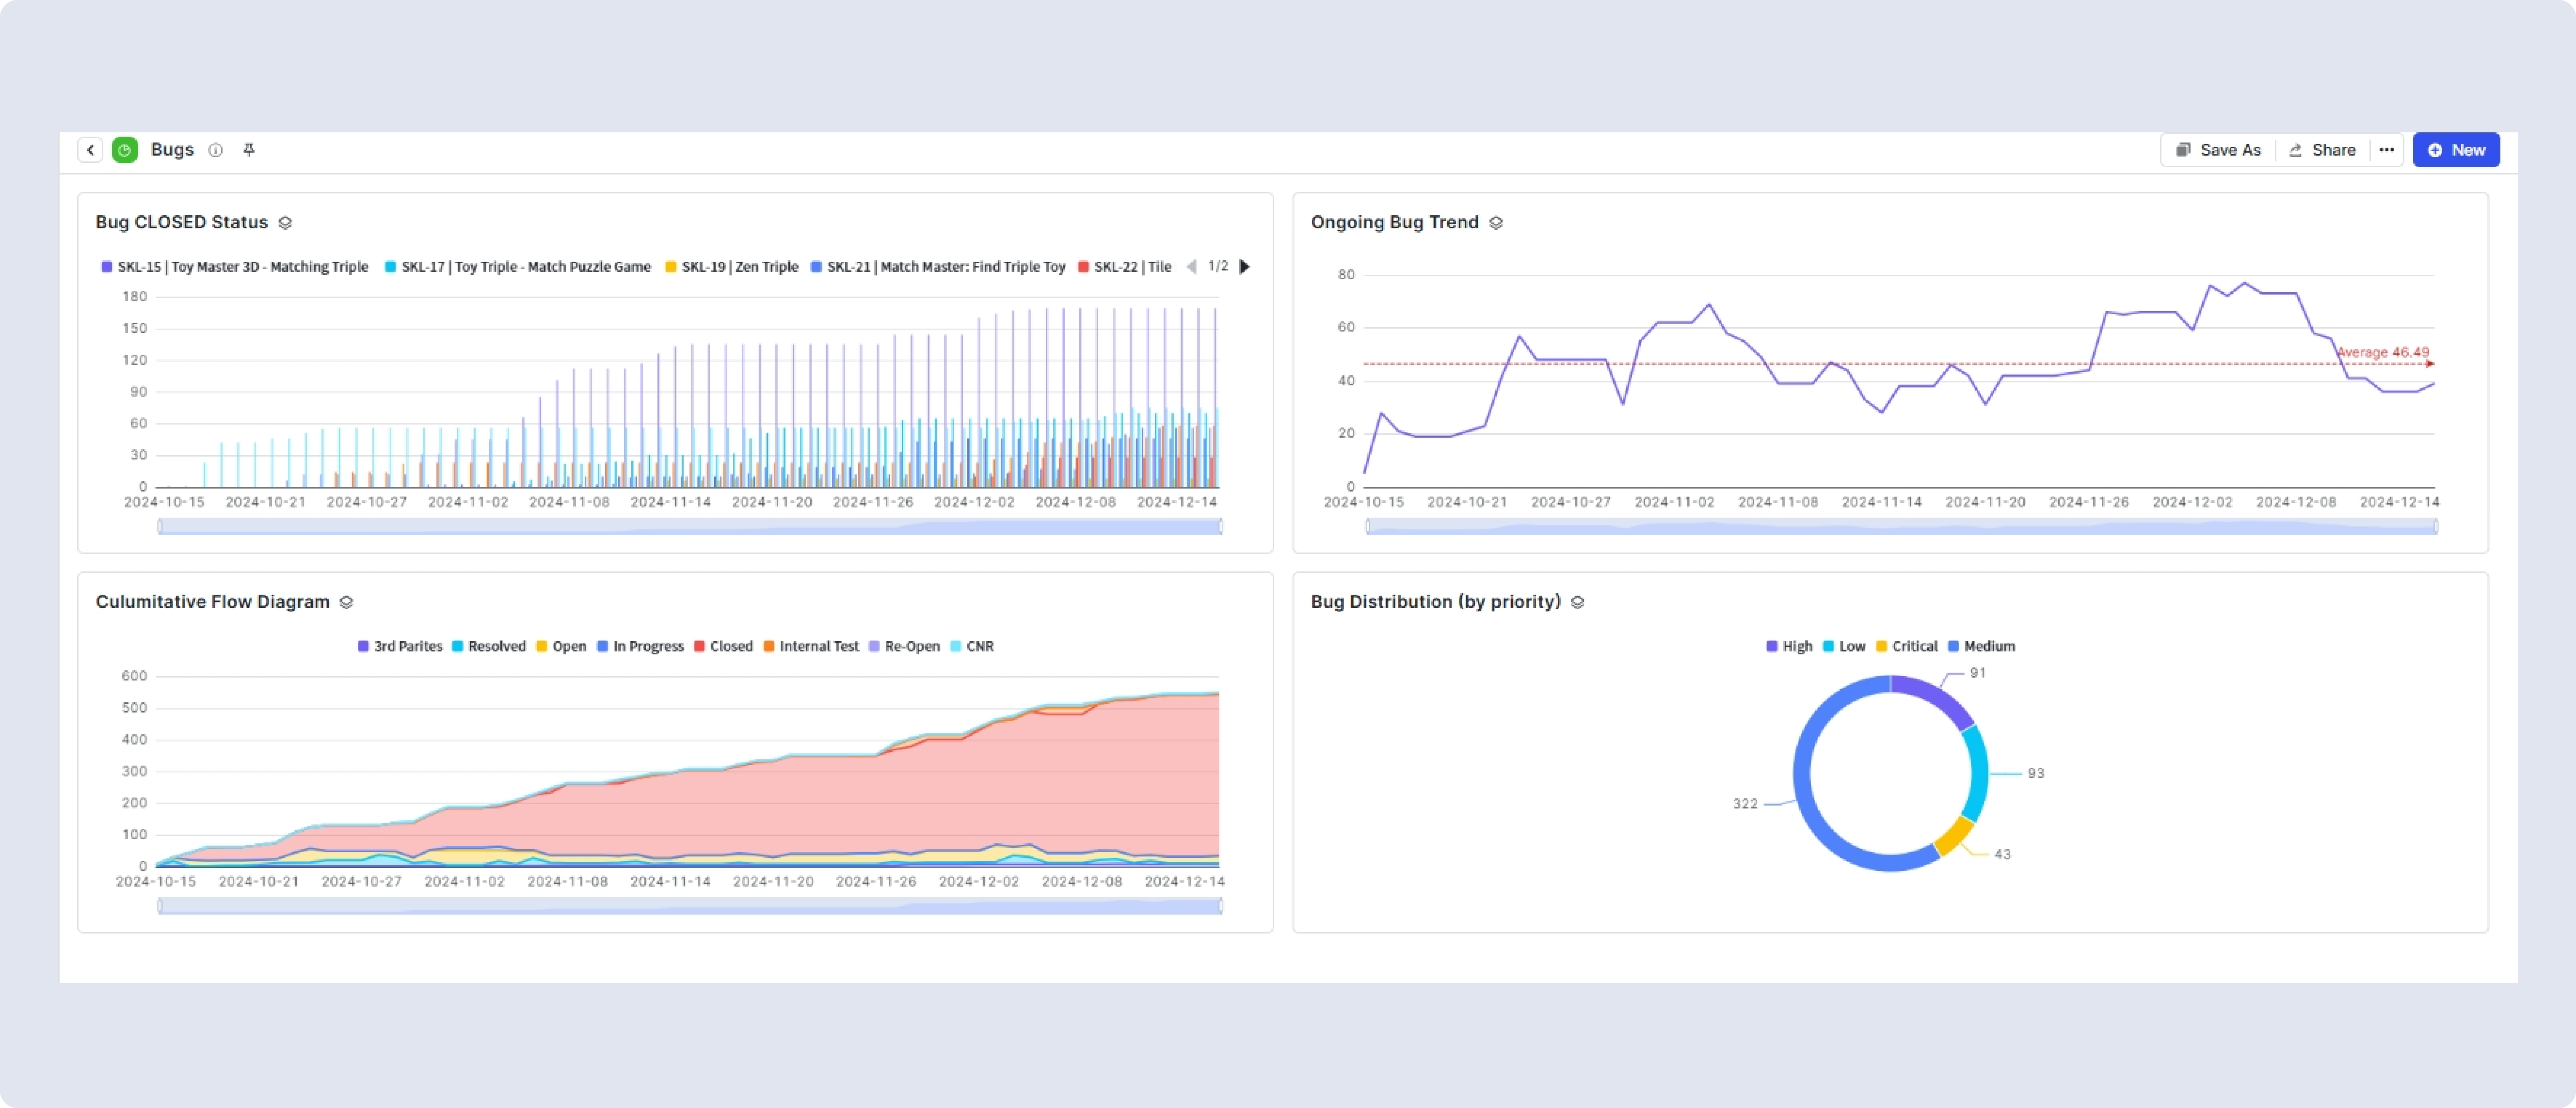The height and width of the screenshot is (1108, 2576).
Task: Toggle High priority in donut legend
Action: tap(1789, 646)
